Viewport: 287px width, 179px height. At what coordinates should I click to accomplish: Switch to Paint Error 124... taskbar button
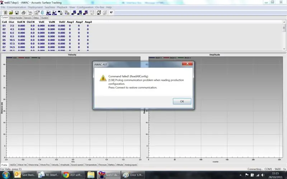pos(133,175)
